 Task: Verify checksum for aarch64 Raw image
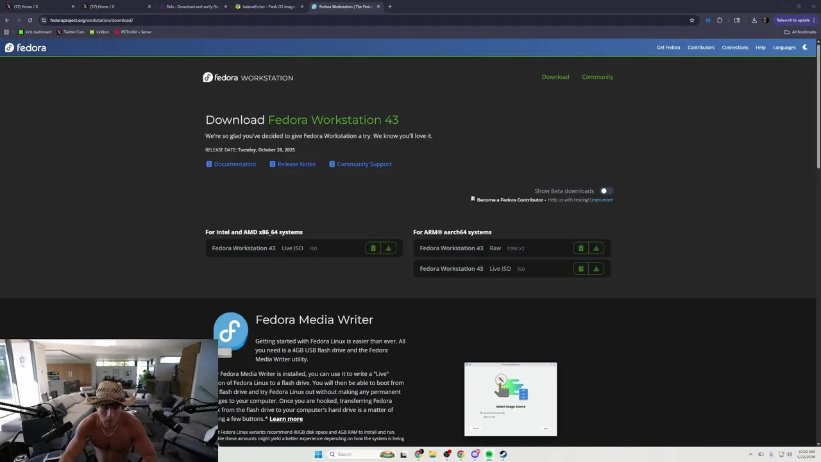click(580, 248)
